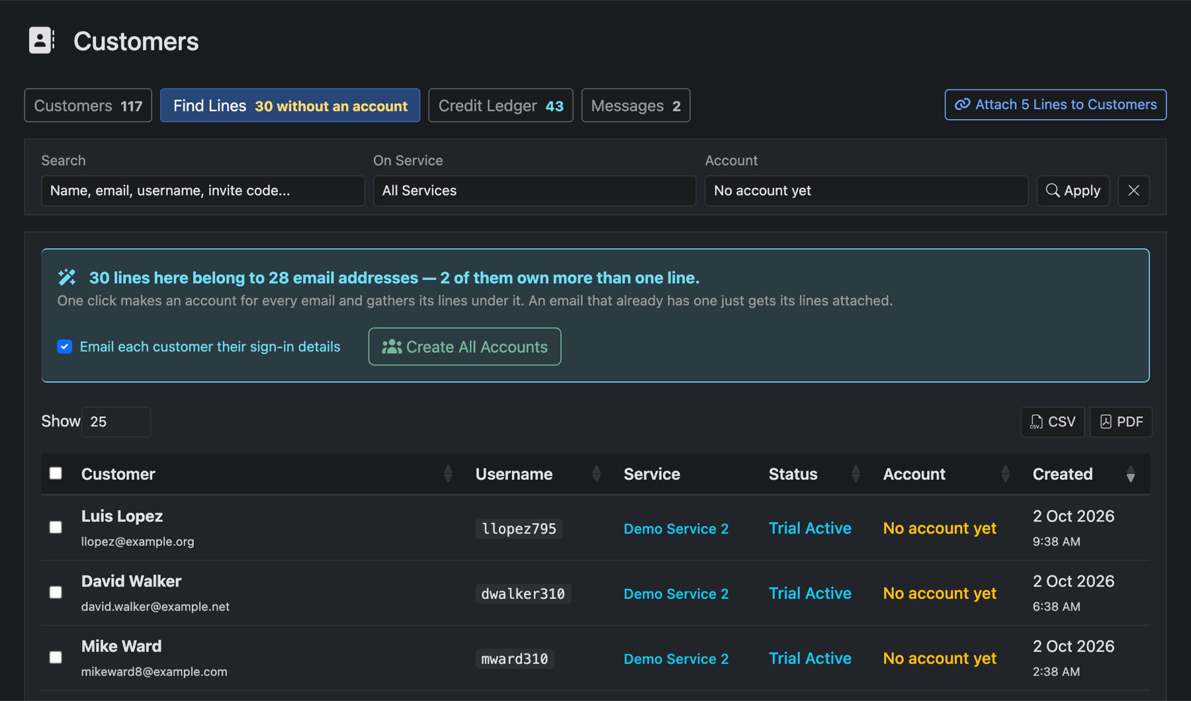Click username llopez795
This screenshot has height=701, width=1191.
[519, 528]
